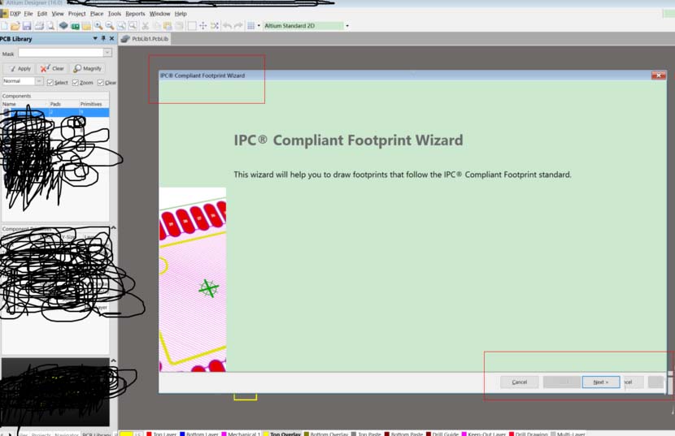Open the Edit menu
The image size is (675, 436).
coord(42,14)
